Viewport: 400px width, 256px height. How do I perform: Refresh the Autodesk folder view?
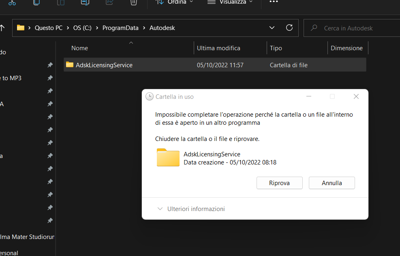coord(289,28)
